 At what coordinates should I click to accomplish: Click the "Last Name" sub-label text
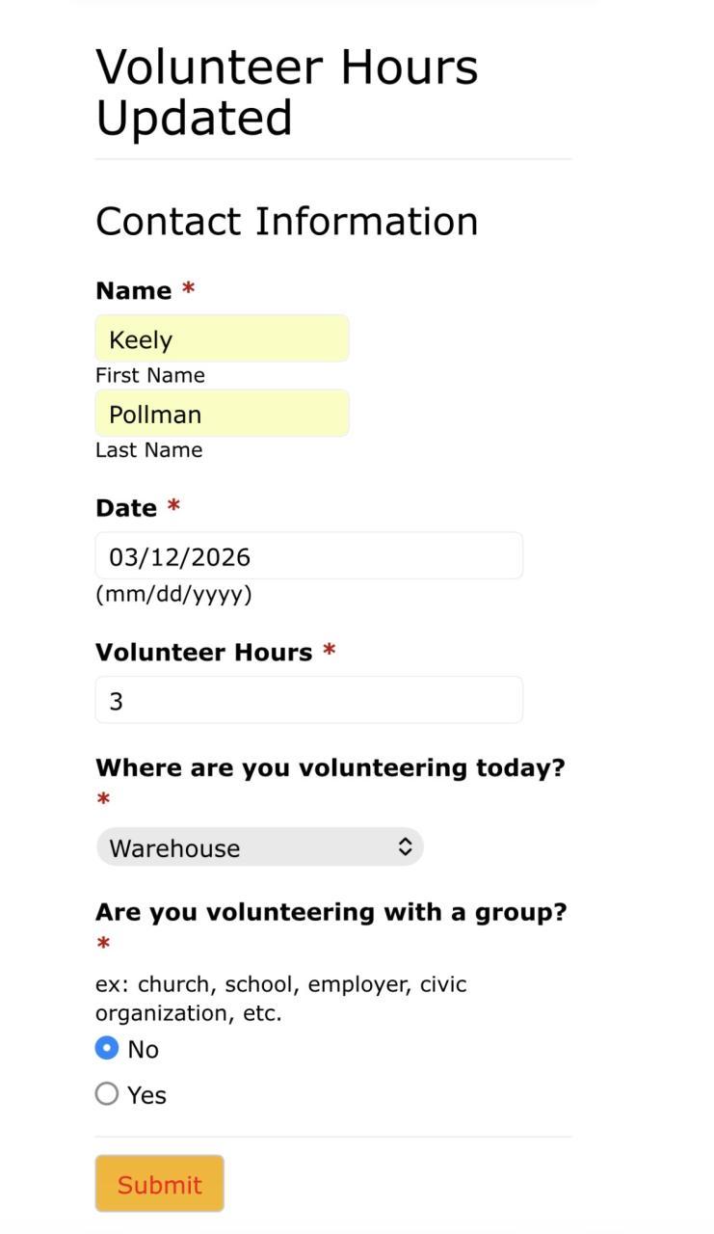pyautogui.click(x=148, y=450)
